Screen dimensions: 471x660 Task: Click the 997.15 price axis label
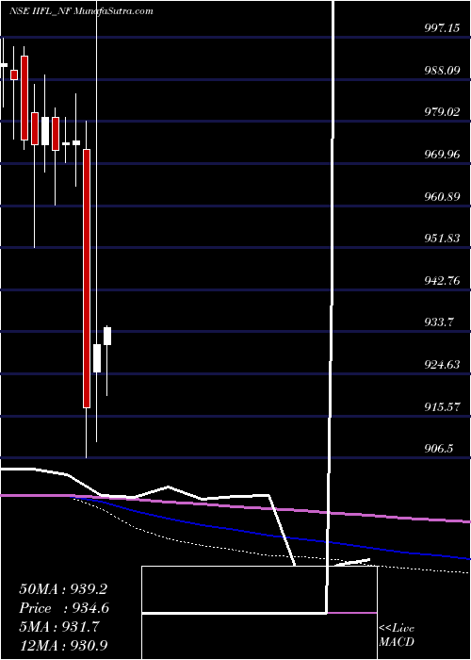tap(442, 27)
